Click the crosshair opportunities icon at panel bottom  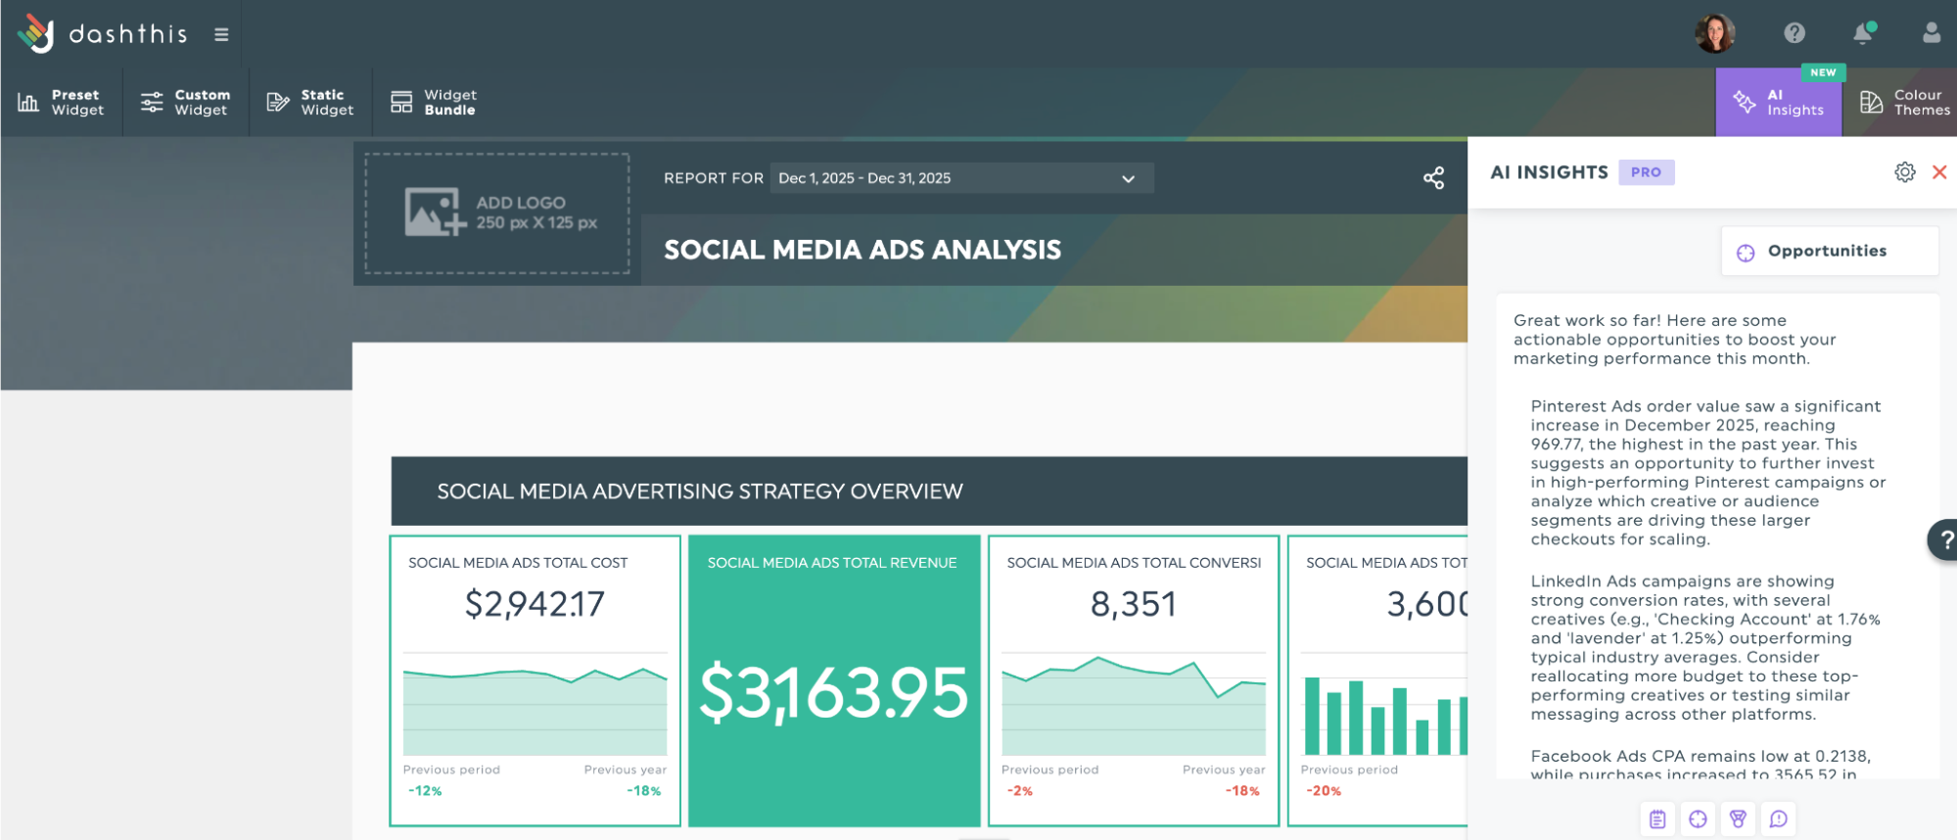click(x=1698, y=818)
